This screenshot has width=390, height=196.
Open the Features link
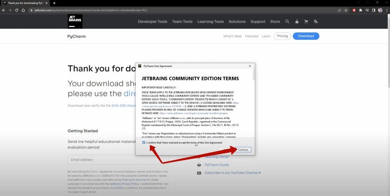pyautogui.click(x=252, y=36)
